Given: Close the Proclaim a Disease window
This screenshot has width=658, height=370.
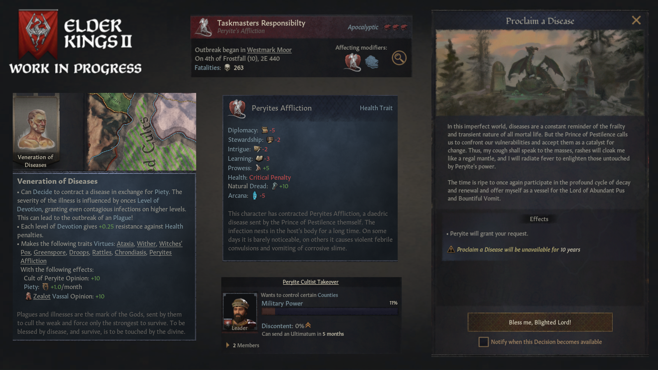Looking at the screenshot, I should point(636,20).
